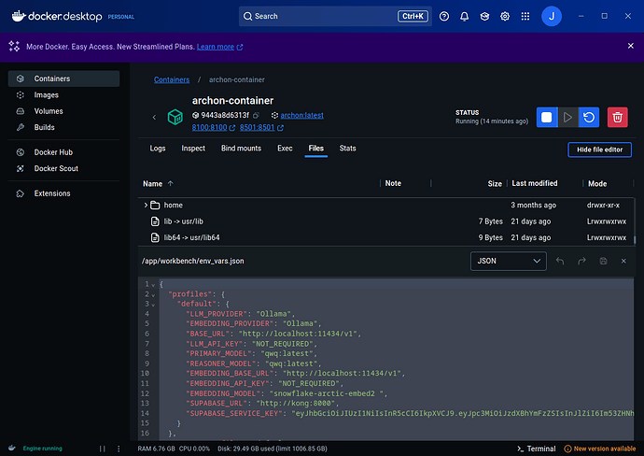Switch to the Bind mounts tab
Screen dimensions: 644x456
(x=241, y=149)
